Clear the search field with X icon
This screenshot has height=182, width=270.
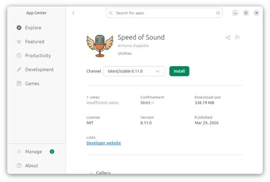(x=218, y=13)
